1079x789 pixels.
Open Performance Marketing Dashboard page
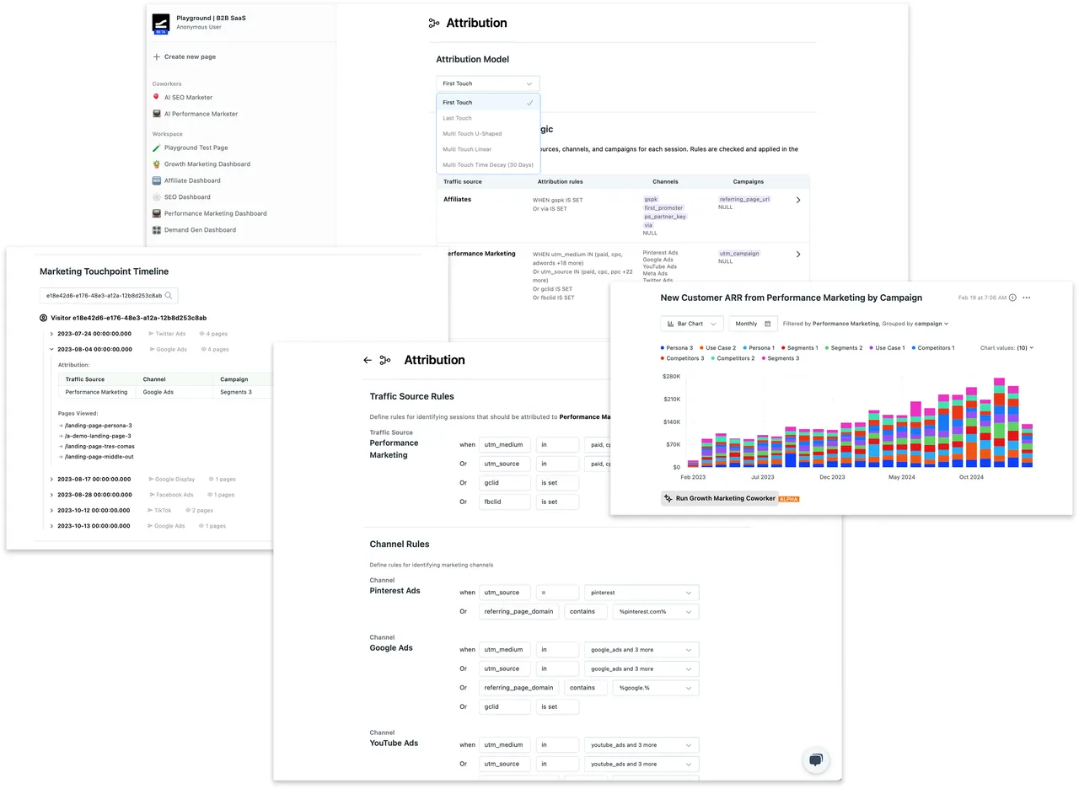215,213
